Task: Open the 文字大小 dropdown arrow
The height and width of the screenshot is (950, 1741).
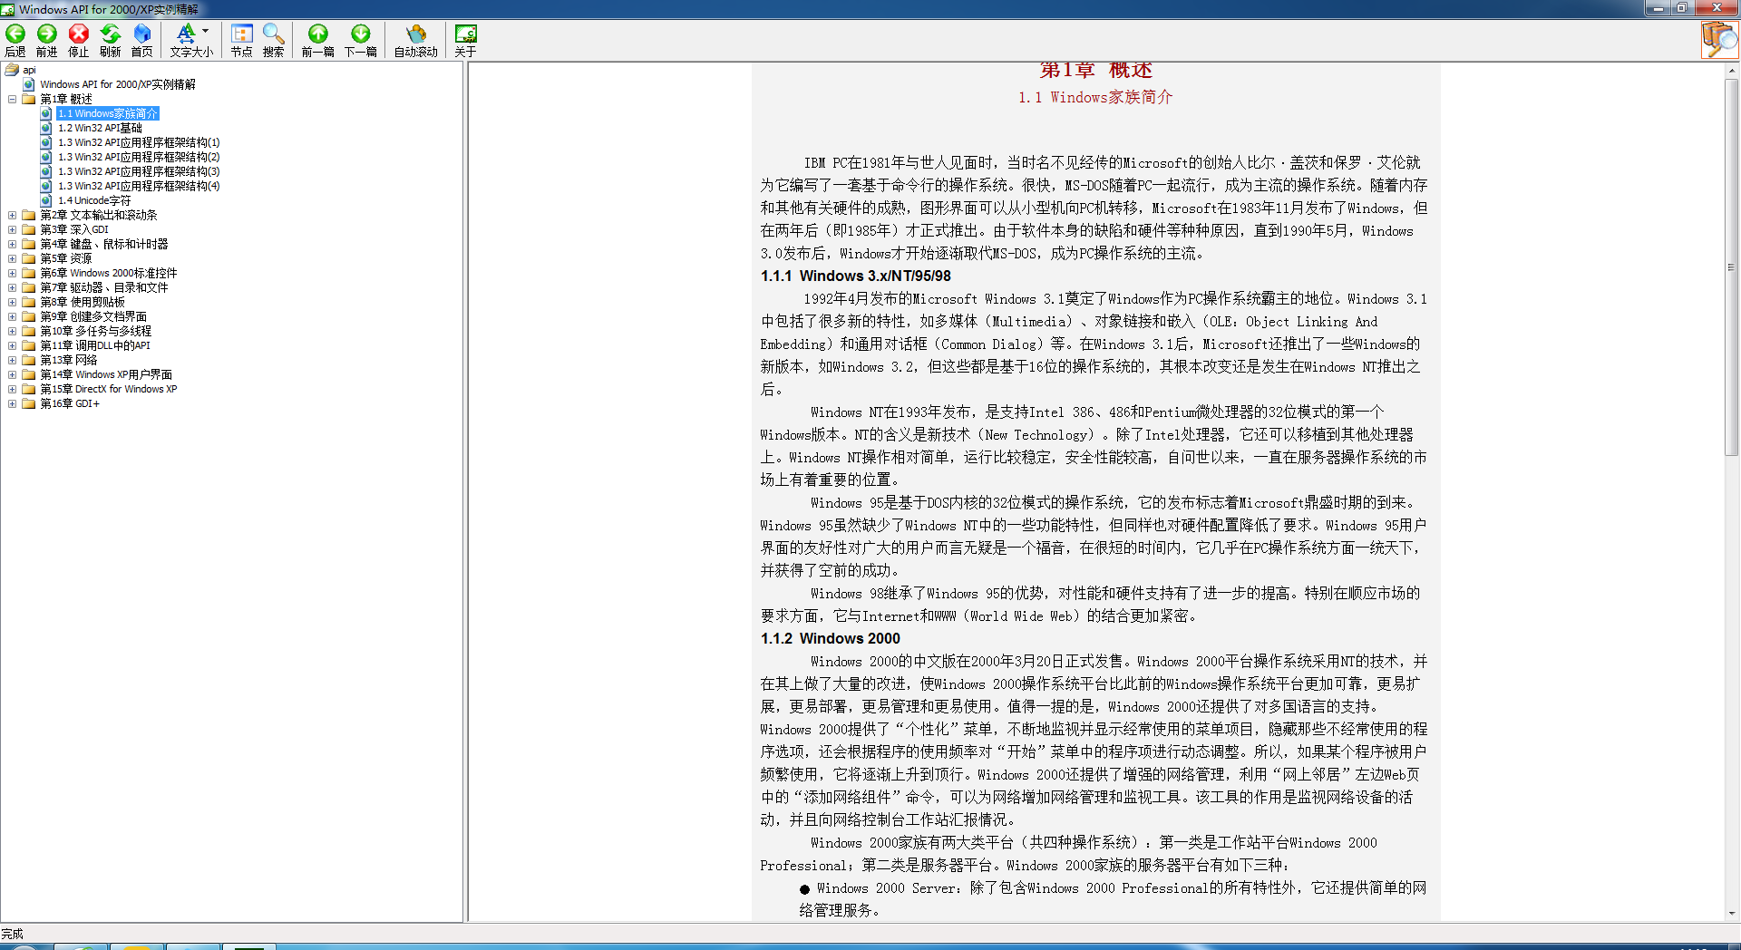Action: click(206, 31)
